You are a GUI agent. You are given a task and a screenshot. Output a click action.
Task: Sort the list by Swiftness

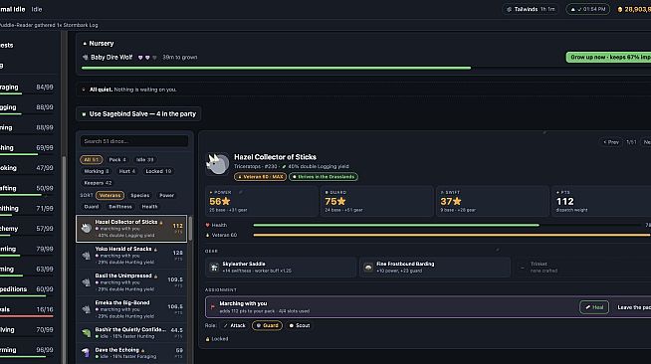[120, 207]
